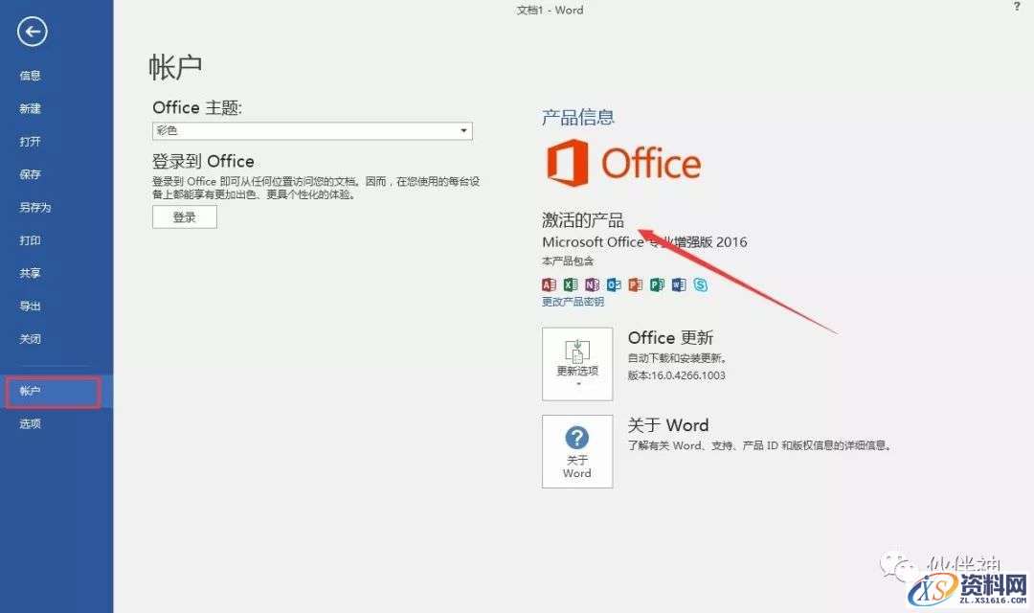Click the 关于 Word button
The width and height of the screenshot is (1034, 613).
click(577, 450)
